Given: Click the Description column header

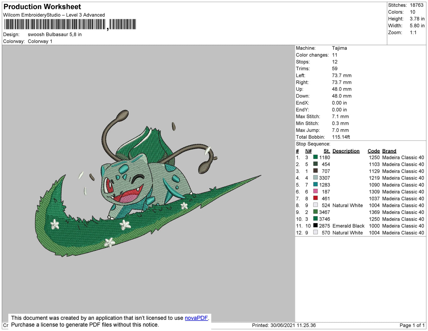Looking at the screenshot, I should (346, 151).
